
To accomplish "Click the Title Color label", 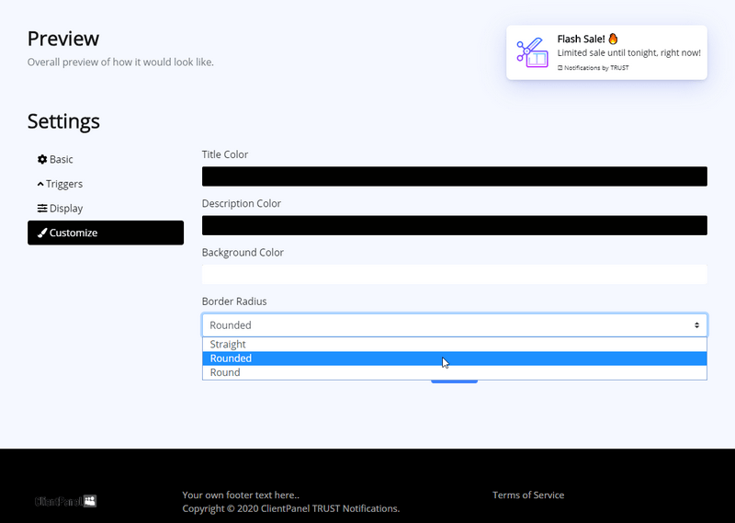I will point(225,154).
